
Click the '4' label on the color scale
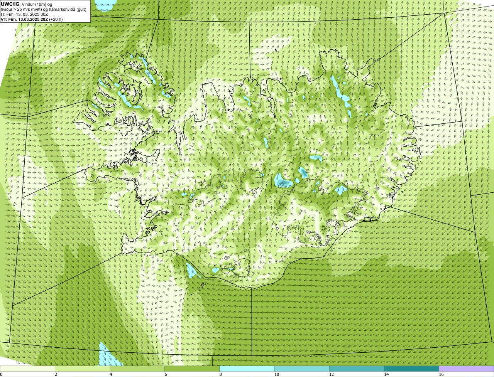click(x=111, y=374)
